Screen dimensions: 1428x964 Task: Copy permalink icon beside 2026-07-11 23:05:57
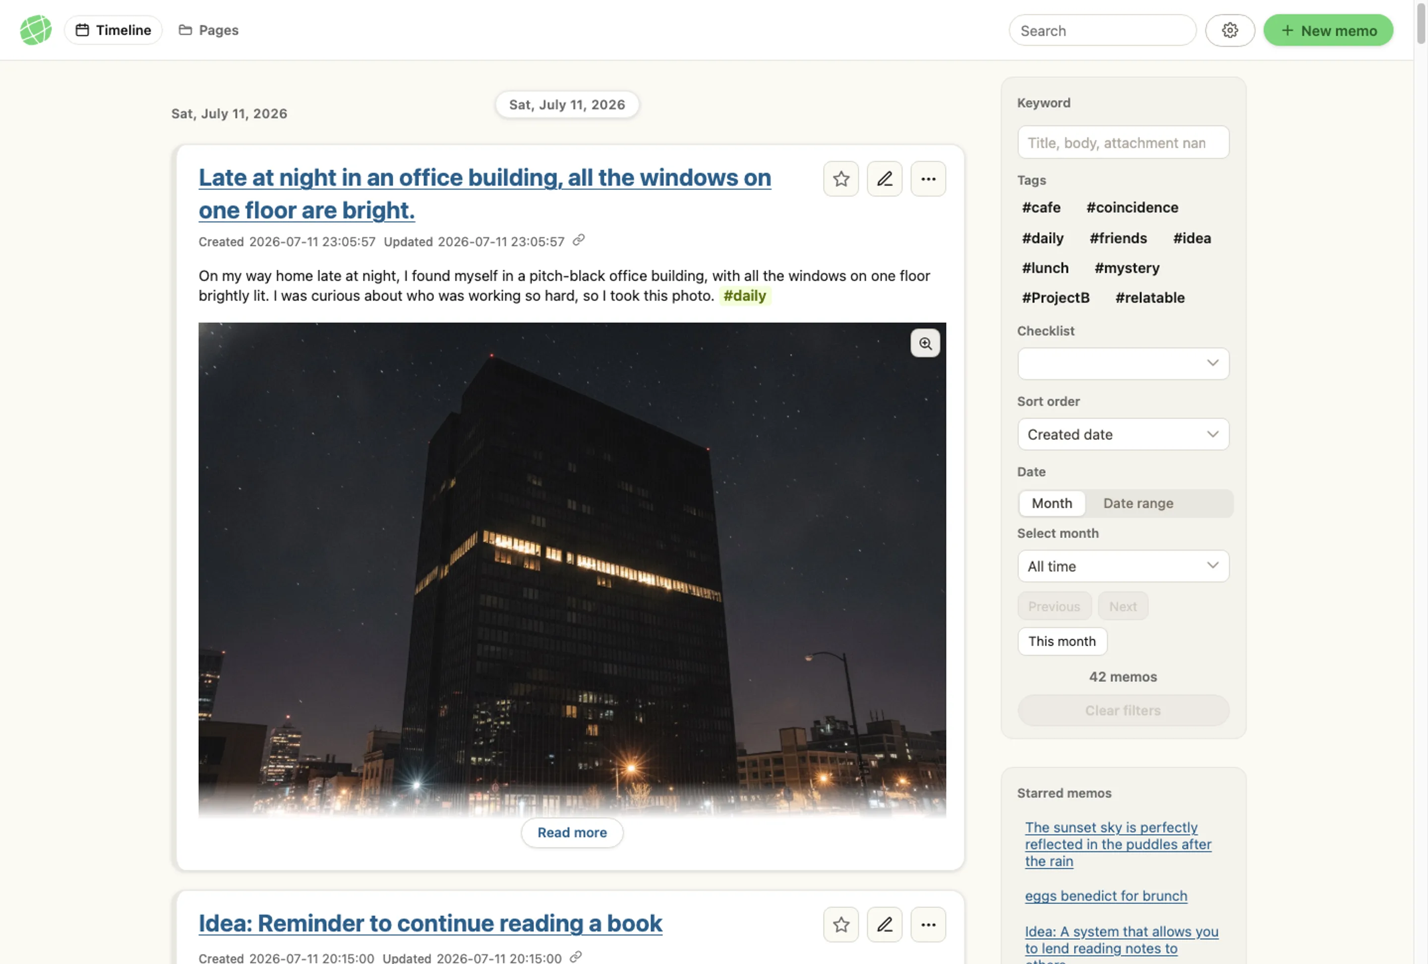pos(578,240)
